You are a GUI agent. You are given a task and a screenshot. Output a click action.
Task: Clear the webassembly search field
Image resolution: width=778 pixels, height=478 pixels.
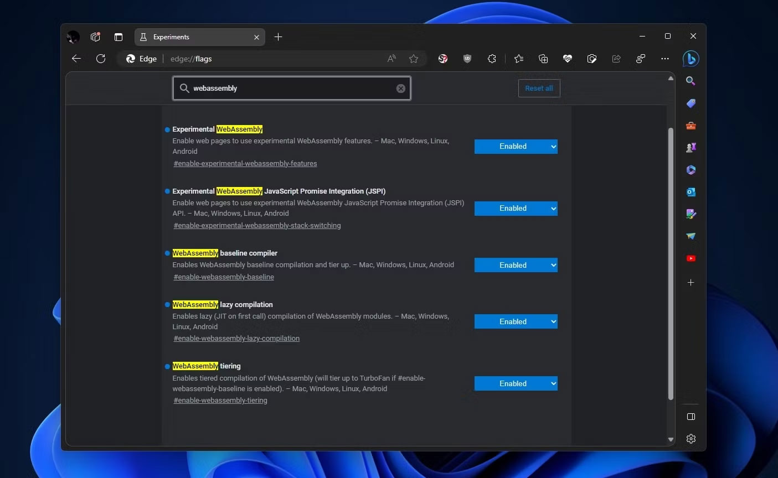(401, 89)
